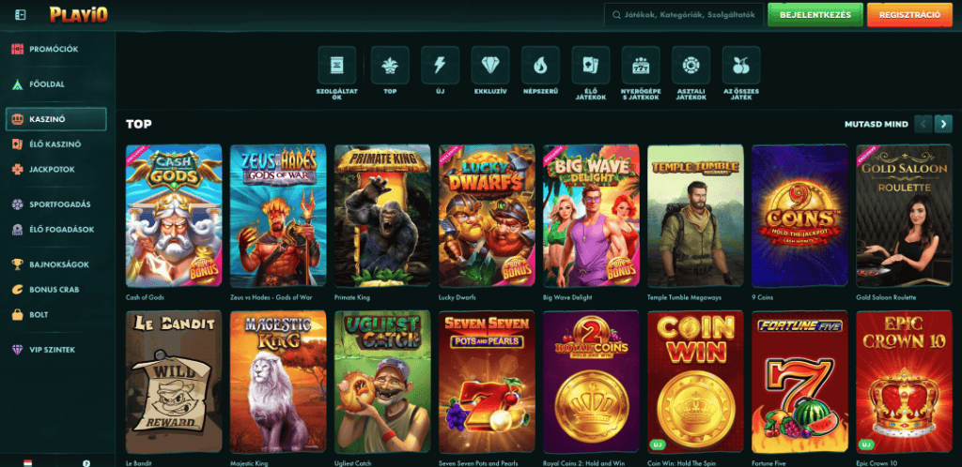Open Temple Tumble Megaways thumbnail
962x467 pixels.
click(696, 216)
